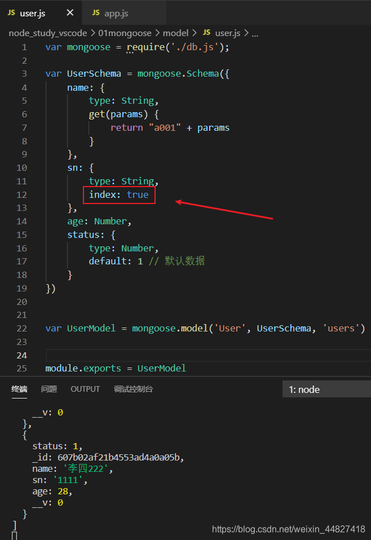Click the require('./db.js') call on line 1
This screenshot has width=371, height=540.
(x=175, y=47)
